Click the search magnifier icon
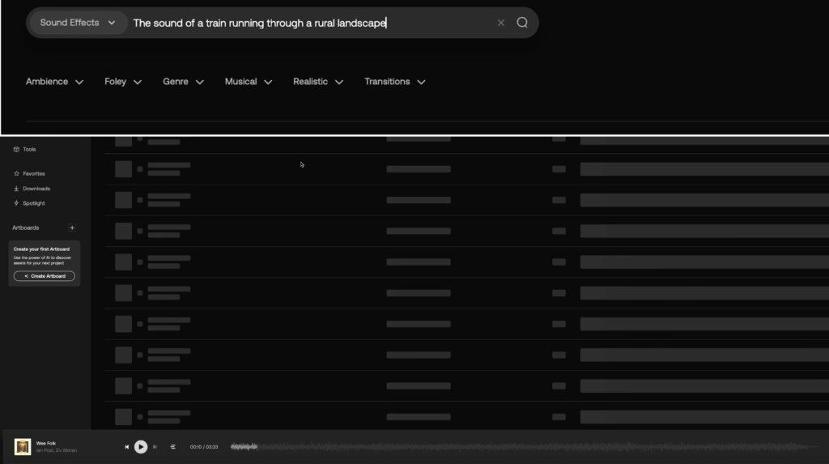The width and height of the screenshot is (829, 464). (522, 23)
